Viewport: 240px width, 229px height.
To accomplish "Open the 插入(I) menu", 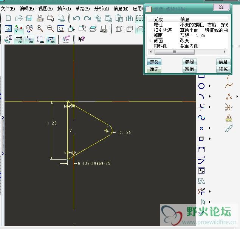I will coord(64,9).
